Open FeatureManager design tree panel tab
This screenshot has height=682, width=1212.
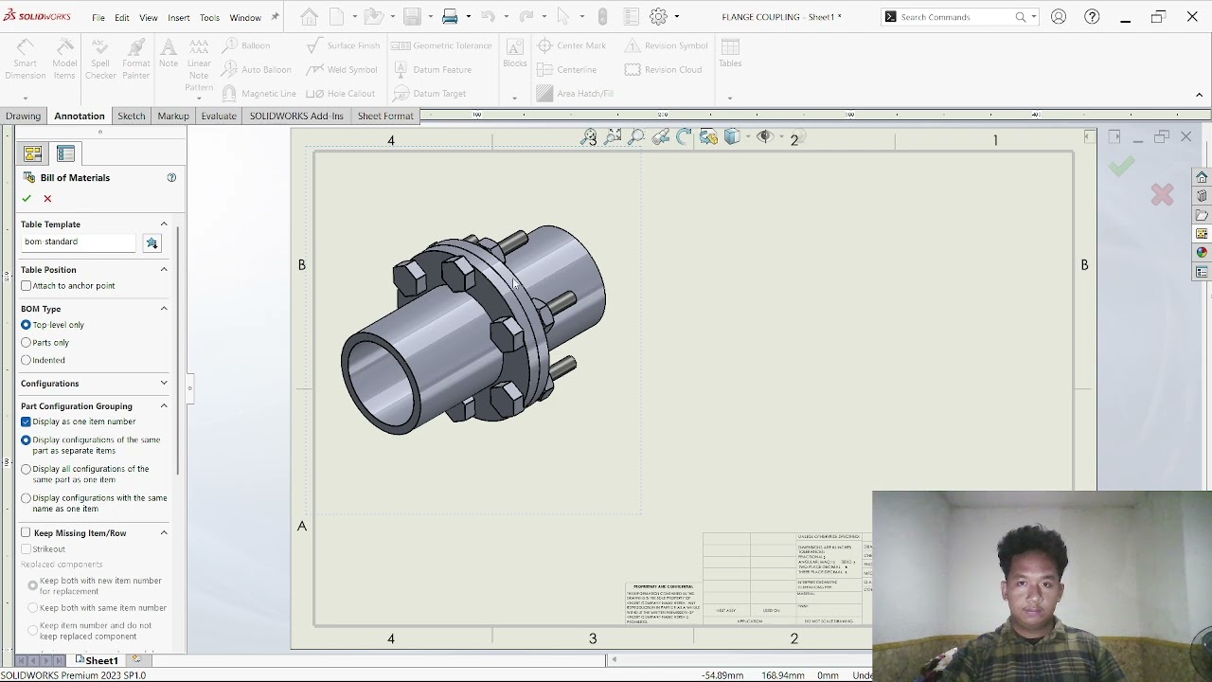(33, 153)
